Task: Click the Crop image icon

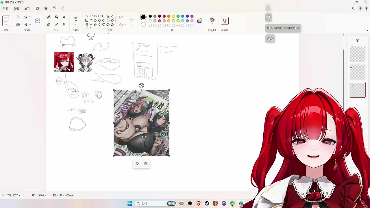Action: point(18,17)
